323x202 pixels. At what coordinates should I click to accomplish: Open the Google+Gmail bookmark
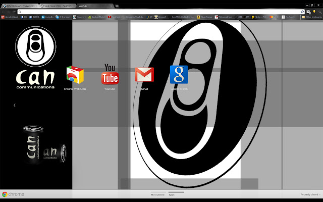coord(10,17)
